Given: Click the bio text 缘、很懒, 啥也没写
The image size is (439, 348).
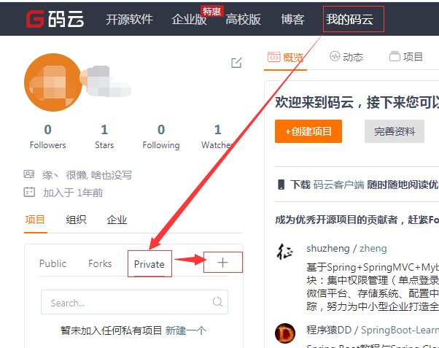Looking at the screenshot, I should (x=87, y=175).
